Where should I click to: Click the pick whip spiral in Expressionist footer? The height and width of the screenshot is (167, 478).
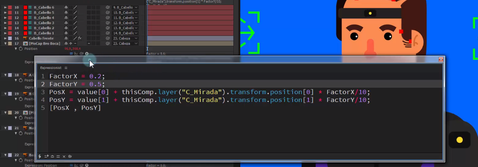[x=70, y=156]
